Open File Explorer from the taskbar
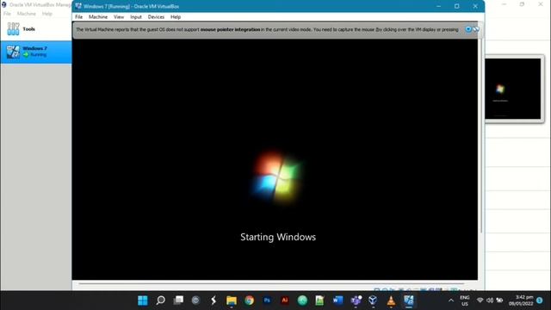Screen dimensions: 551x310 232,301
